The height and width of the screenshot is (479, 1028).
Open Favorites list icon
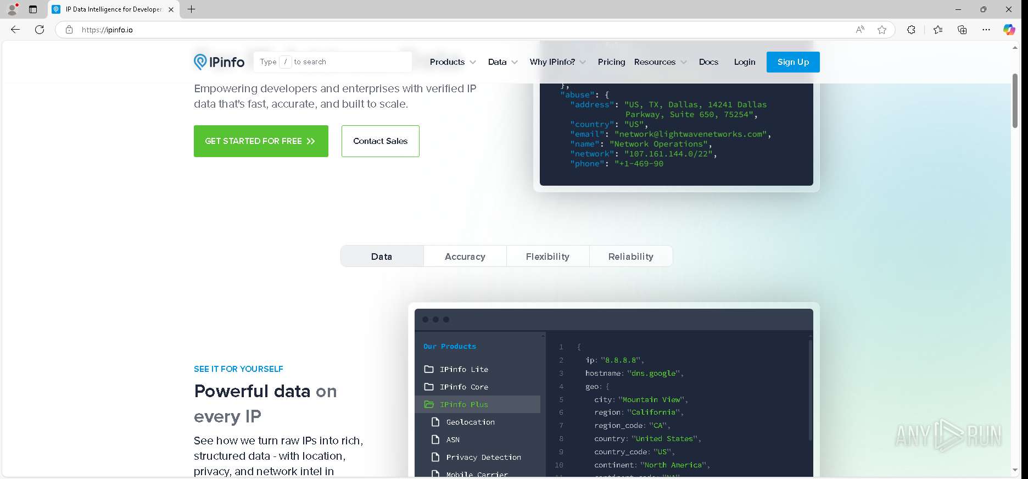tap(938, 30)
